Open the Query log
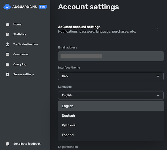This screenshot has height=150, width=167. click(x=20, y=64)
